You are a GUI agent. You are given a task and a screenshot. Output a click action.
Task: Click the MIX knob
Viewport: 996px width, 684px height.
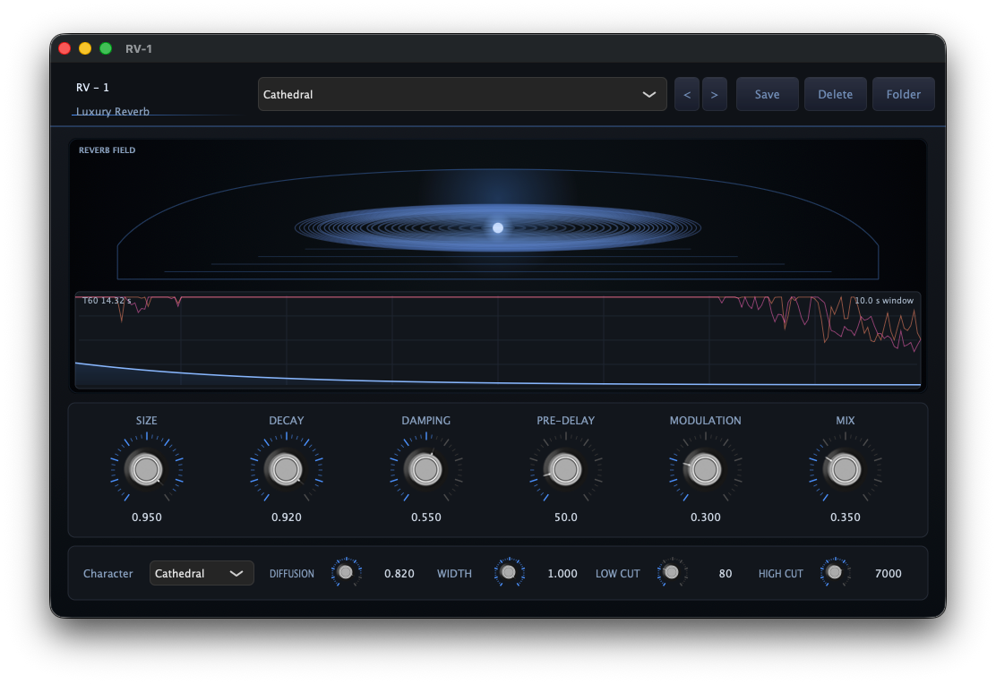coord(846,469)
